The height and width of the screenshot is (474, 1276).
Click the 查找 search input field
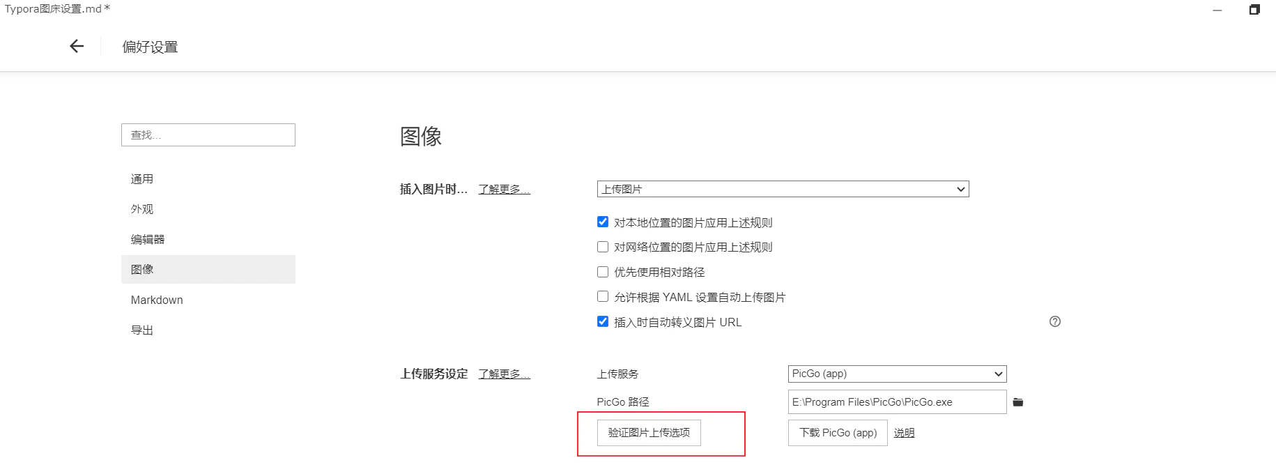point(208,135)
